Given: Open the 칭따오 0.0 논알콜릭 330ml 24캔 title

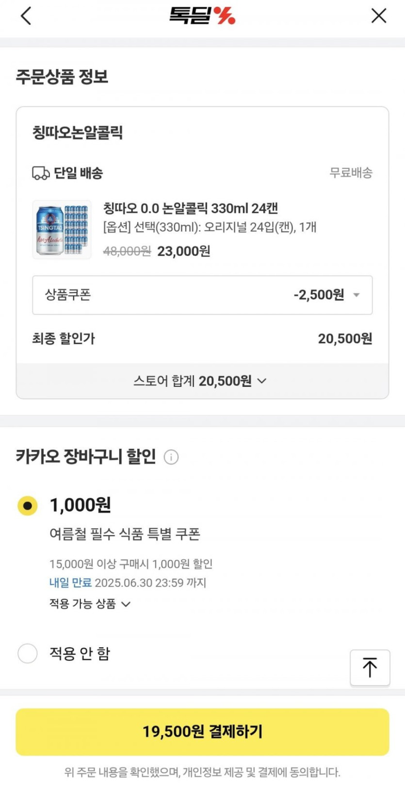Looking at the screenshot, I should (191, 208).
